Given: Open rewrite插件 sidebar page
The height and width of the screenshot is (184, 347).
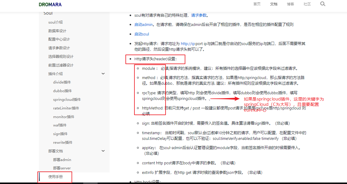Looking at the screenshot, I should point(63,142).
